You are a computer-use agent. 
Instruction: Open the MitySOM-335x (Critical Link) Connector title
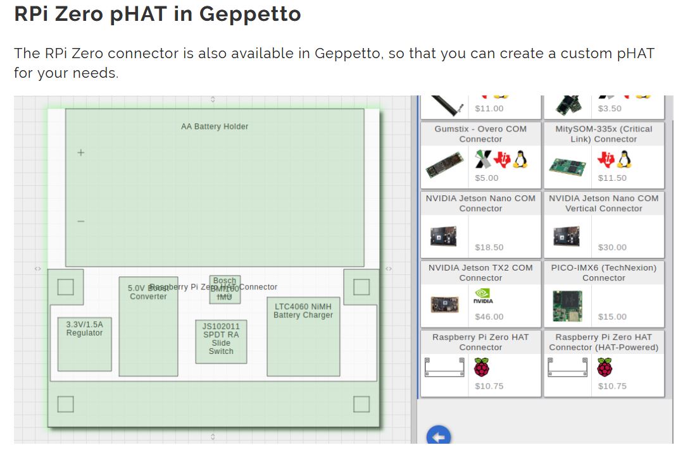pos(604,134)
